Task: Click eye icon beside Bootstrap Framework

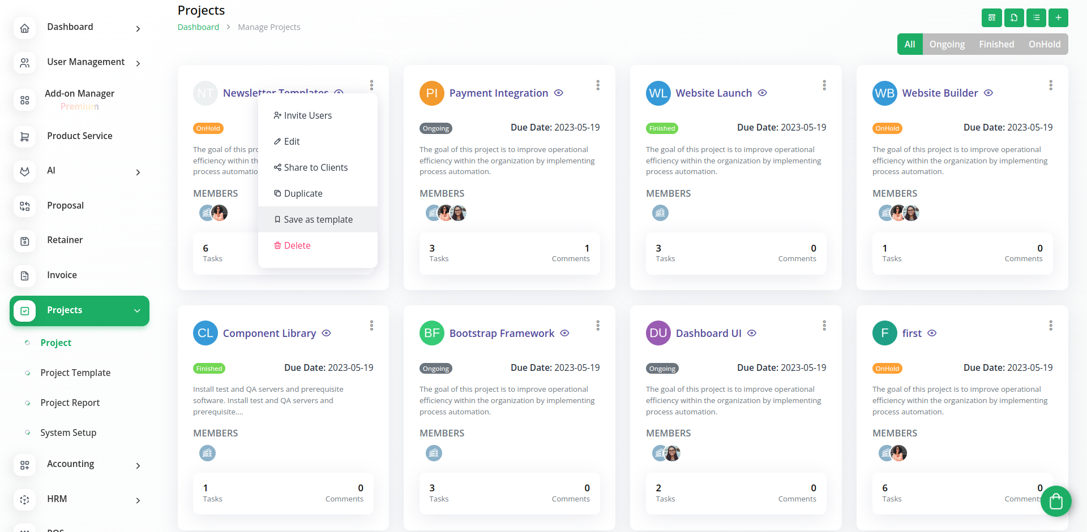Action: point(564,334)
